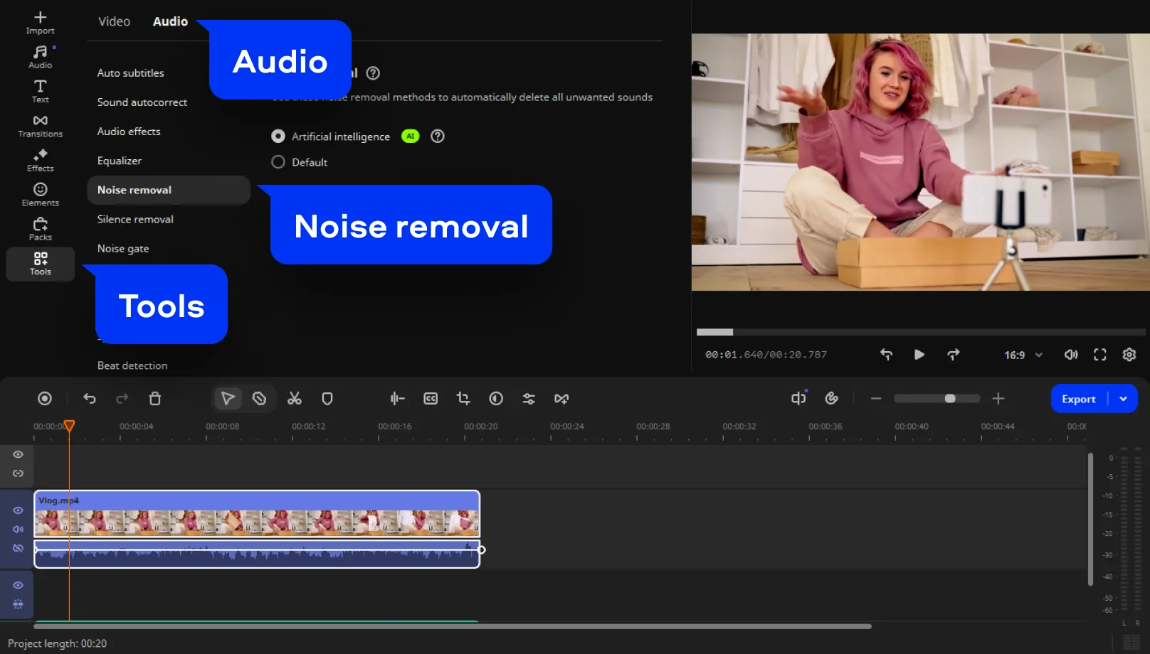Mute the Vlog.mp4 track audio
Image resolution: width=1150 pixels, height=654 pixels.
[x=19, y=529]
